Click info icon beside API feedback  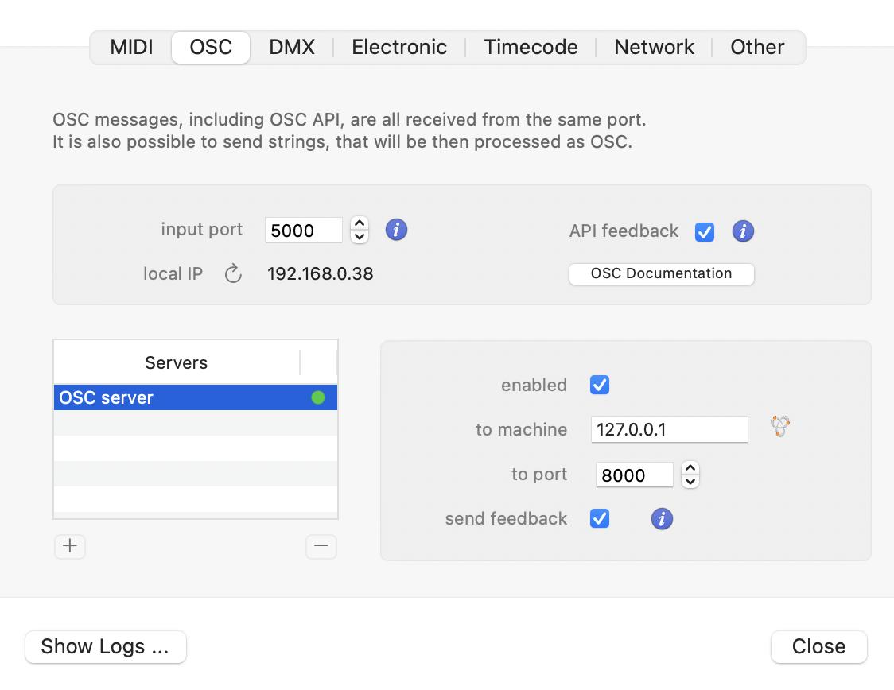742,231
